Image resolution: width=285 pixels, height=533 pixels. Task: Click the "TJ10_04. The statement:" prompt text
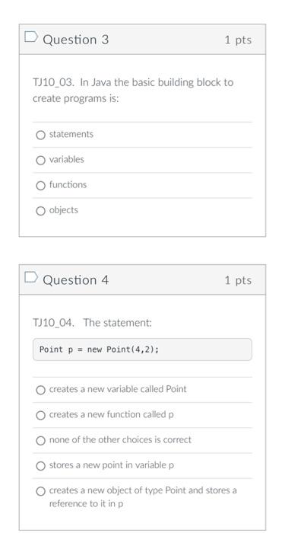pos(92,323)
